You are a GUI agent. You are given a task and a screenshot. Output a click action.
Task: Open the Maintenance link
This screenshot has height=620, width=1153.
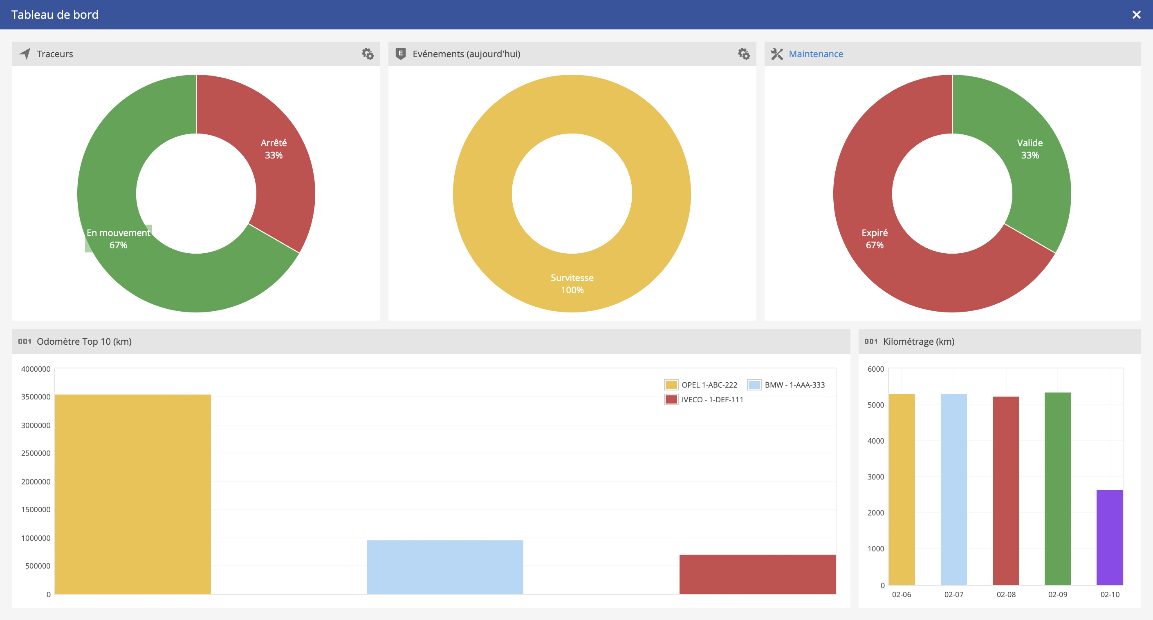pyautogui.click(x=816, y=54)
